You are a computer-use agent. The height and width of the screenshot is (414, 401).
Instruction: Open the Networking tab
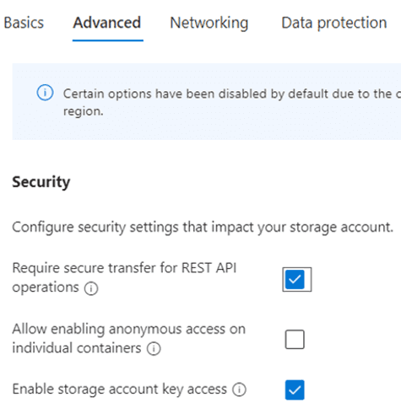pyautogui.click(x=209, y=23)
